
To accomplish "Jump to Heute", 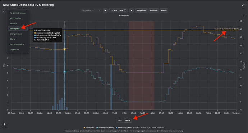I will [164, 10].
